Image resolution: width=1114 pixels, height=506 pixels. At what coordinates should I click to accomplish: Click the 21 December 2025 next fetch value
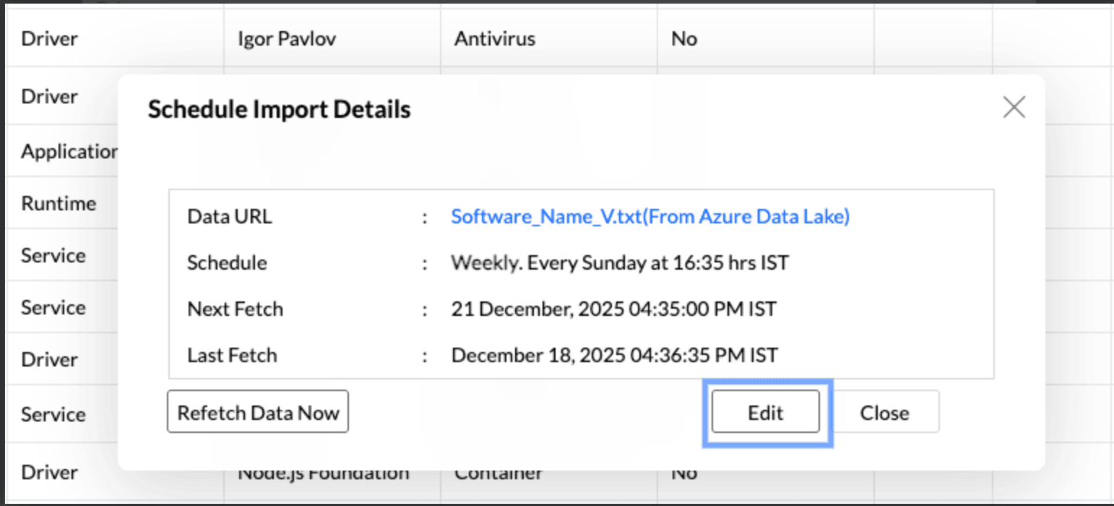coord(613,309)
